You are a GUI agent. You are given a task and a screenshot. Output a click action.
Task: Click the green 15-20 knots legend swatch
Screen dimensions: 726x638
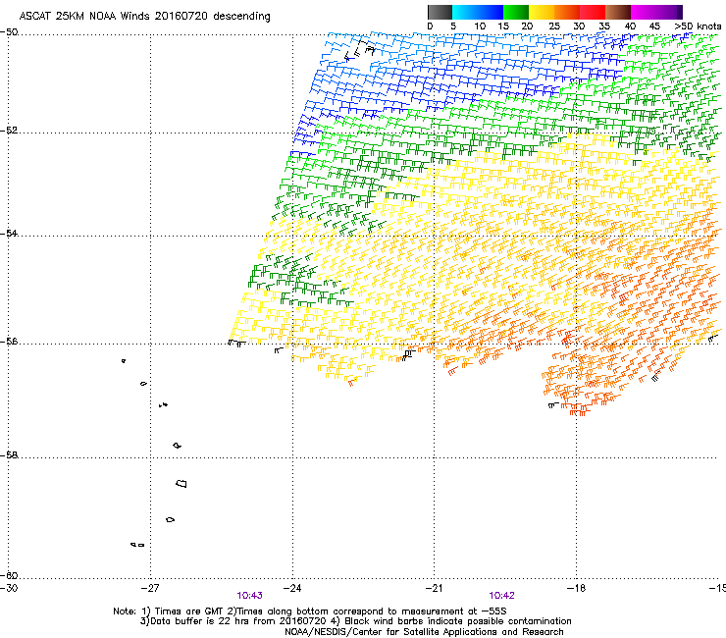[516, 12]
